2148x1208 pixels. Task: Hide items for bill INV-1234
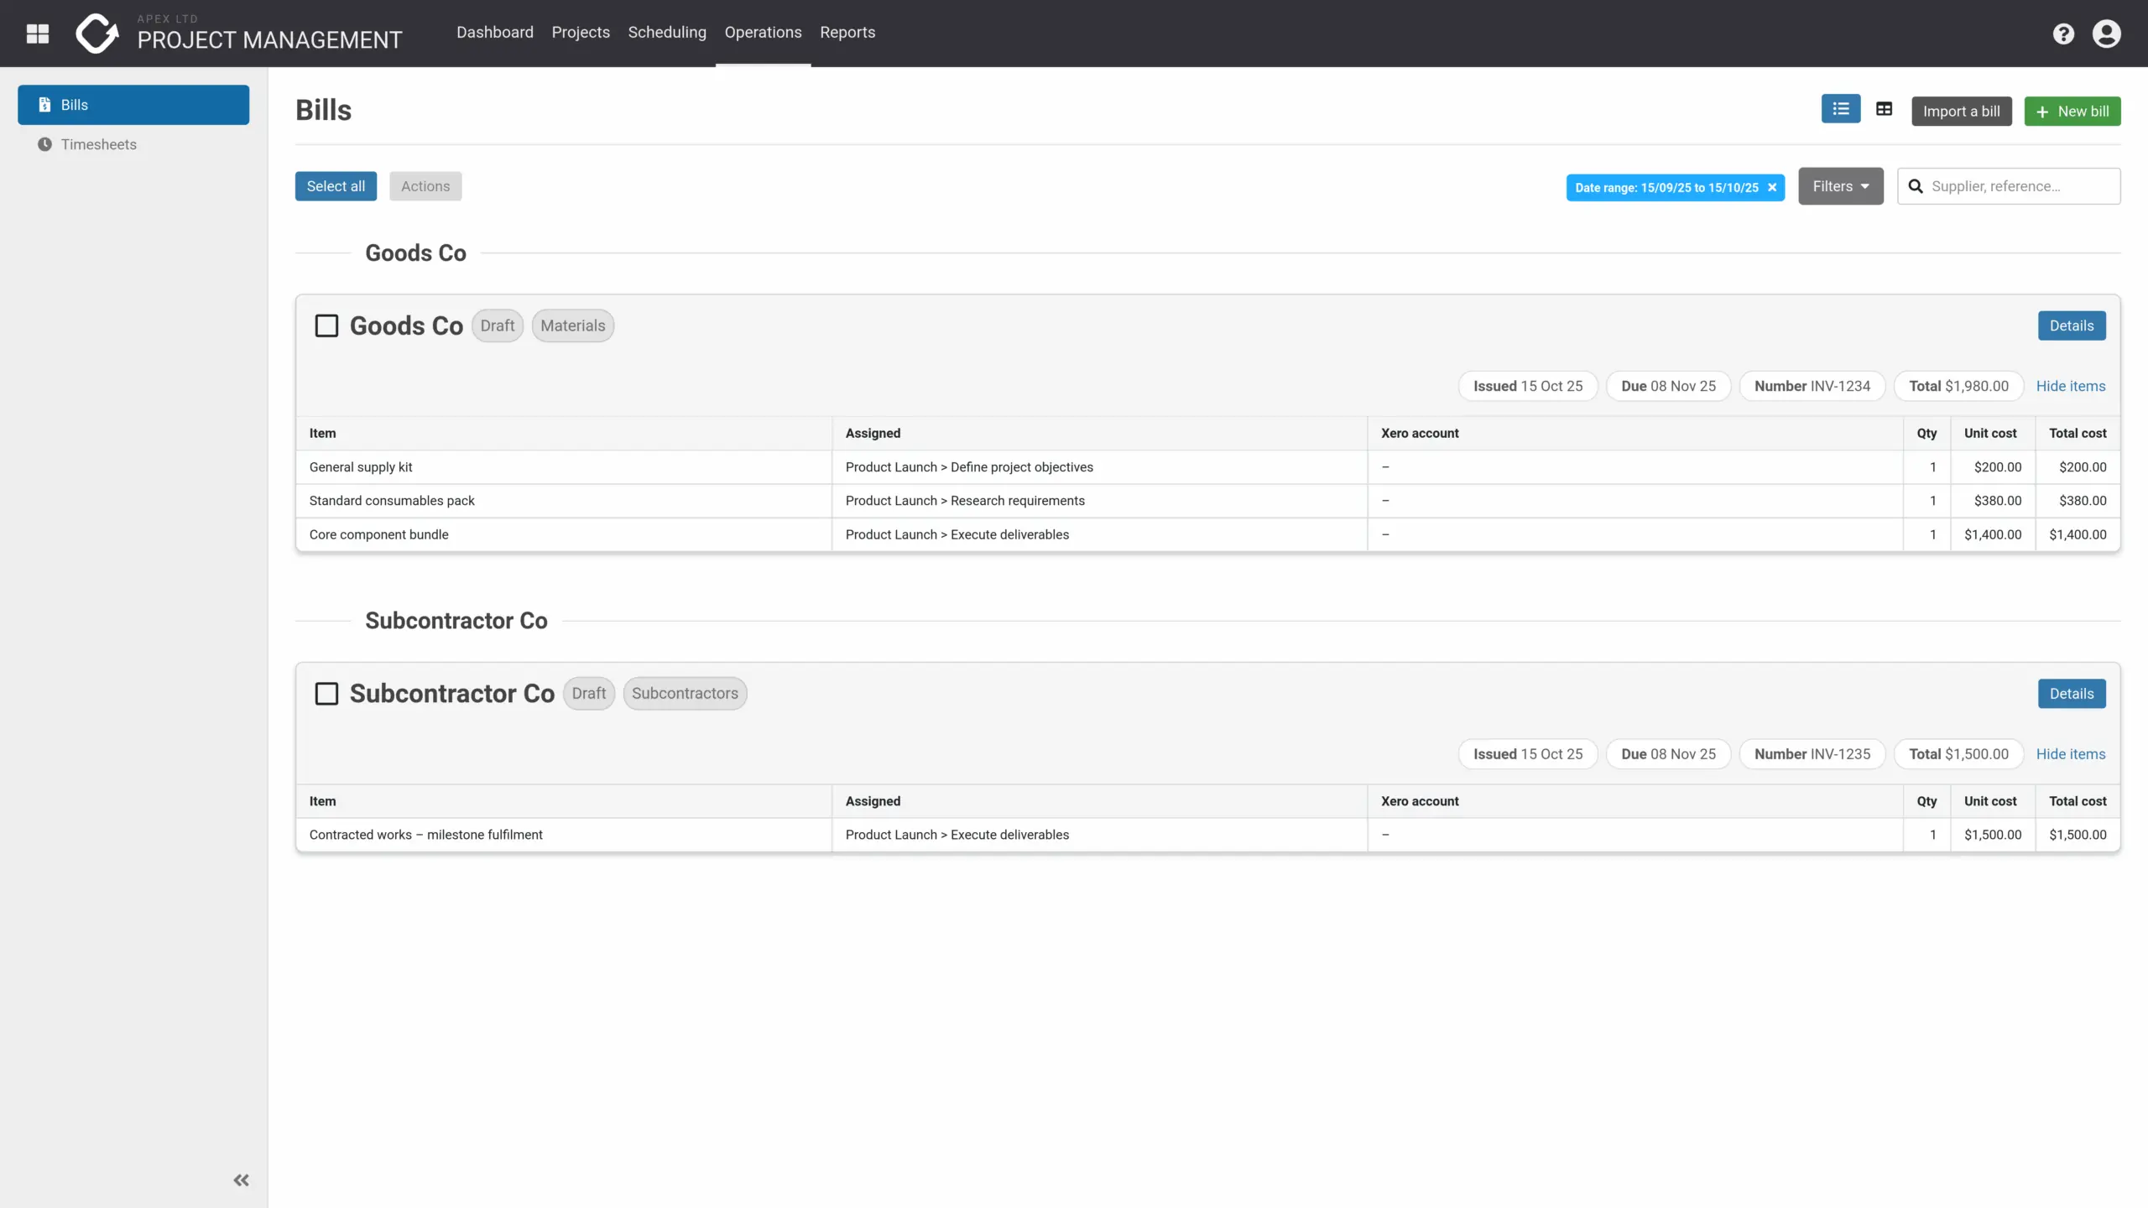pos(2070,386)
